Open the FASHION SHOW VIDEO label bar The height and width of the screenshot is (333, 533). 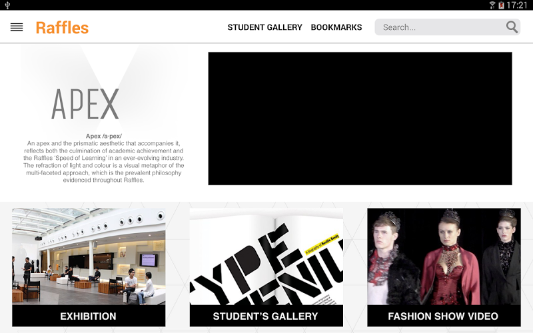coord(444,316)
